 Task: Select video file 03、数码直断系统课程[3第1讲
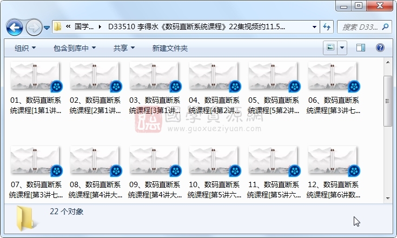tap(155, 88)
